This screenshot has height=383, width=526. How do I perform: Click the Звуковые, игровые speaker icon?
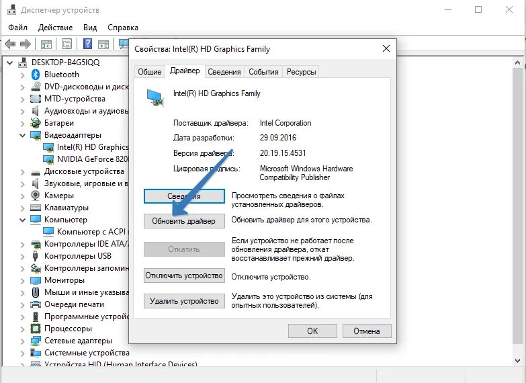[x=35, y=183]
